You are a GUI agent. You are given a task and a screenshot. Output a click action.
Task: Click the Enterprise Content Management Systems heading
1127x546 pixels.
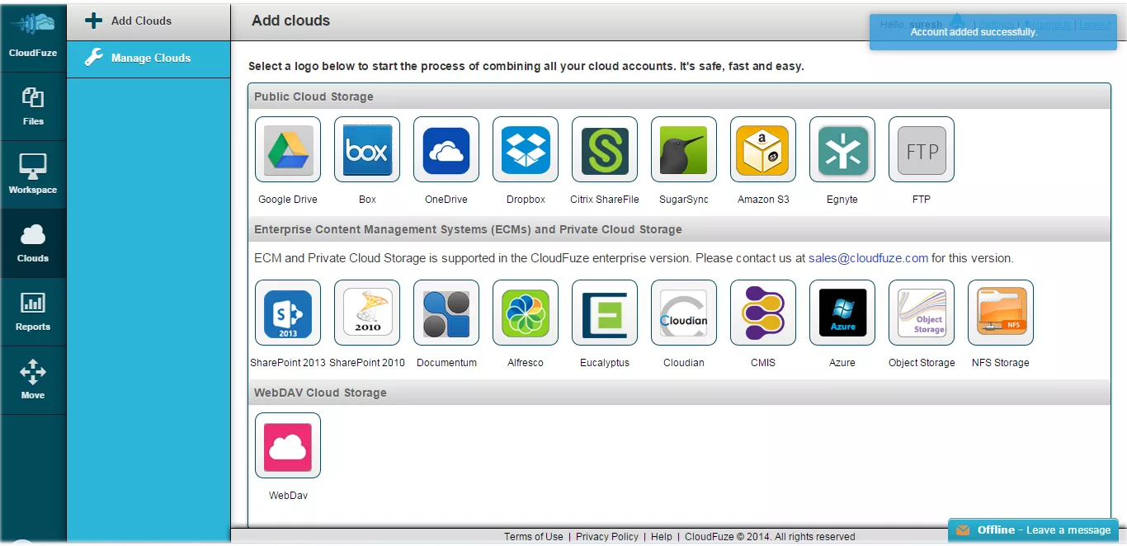[x=468, y=229]
